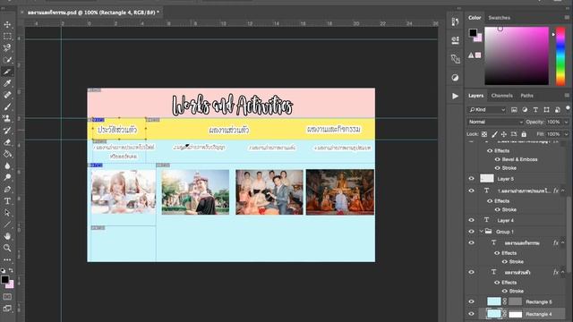Screen dimensions: 573x322
Task: Open the Edit Toolbar three-dots icon
Action: point(7,259)
